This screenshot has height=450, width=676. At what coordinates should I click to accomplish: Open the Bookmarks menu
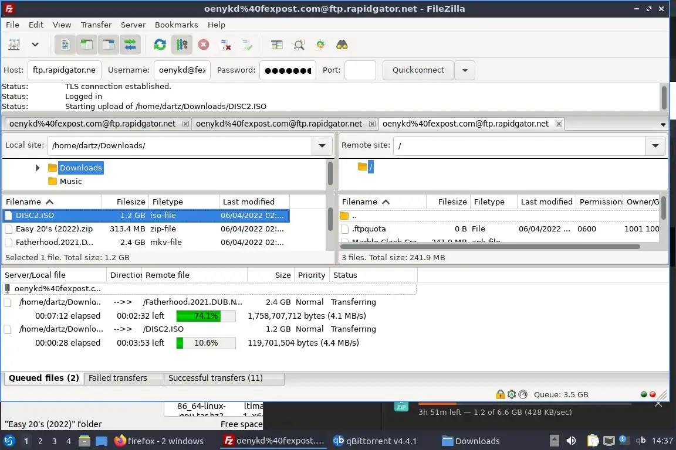click(176, 25)
